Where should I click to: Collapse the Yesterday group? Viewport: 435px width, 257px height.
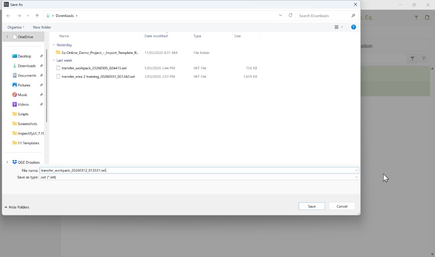[54, 45]
